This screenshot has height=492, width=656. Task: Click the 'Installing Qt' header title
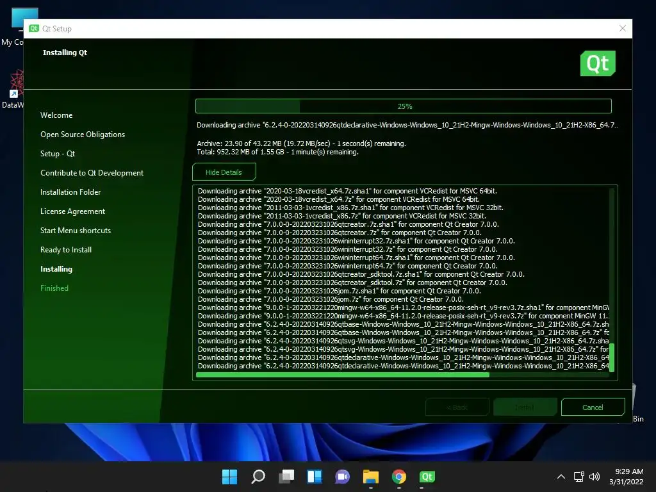[x=65, y=53]
